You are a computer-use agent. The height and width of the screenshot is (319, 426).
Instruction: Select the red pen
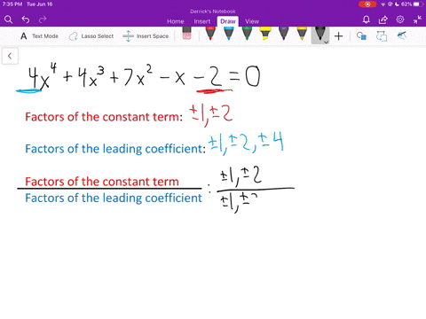click(x=210, y=34)
